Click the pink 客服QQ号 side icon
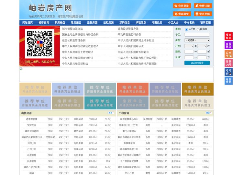Screen dimensions: 233x175 (228, 63)
